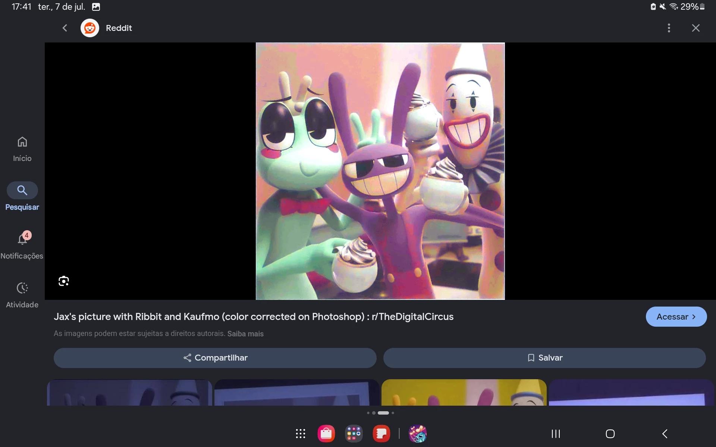
Task: Open the picture notification icon in status bar
Action: [x=96, y=7]
